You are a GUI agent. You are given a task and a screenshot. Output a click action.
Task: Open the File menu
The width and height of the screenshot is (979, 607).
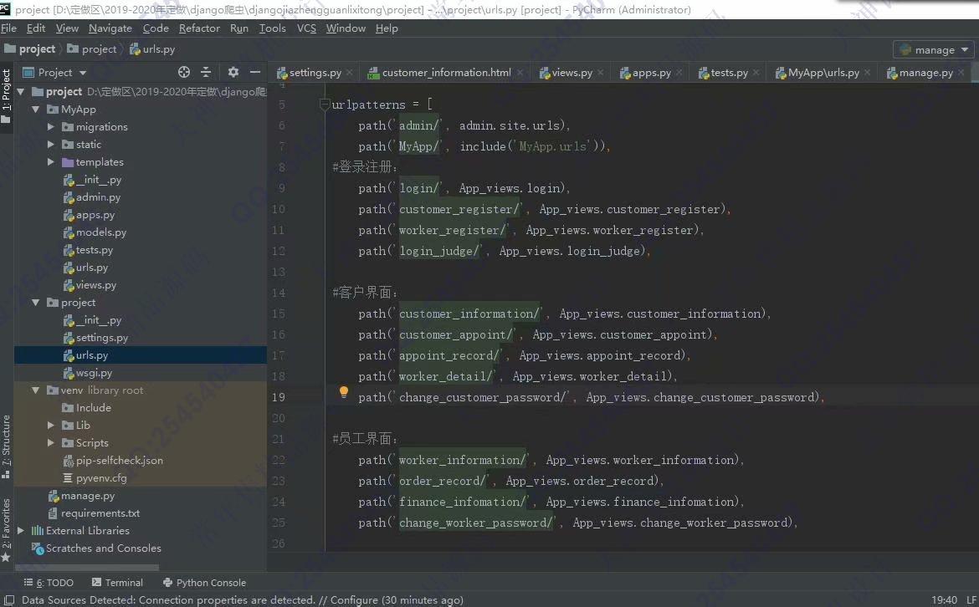[x=8, y=28]
